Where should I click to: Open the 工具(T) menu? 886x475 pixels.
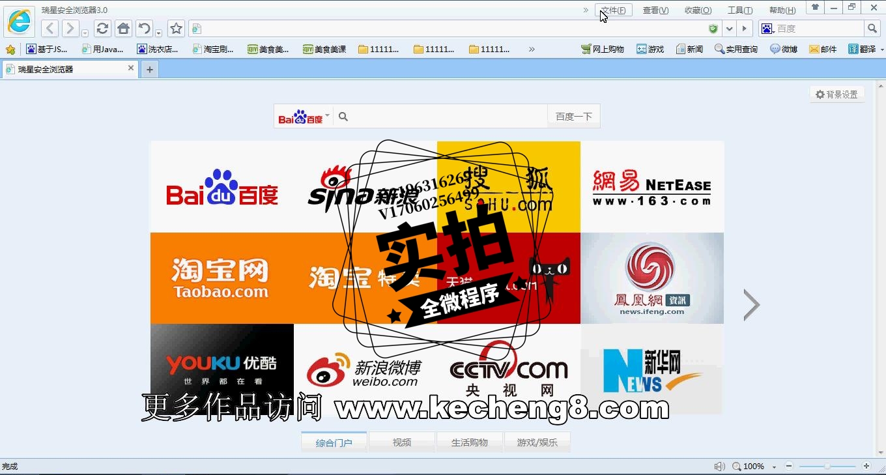click(740, 10)
